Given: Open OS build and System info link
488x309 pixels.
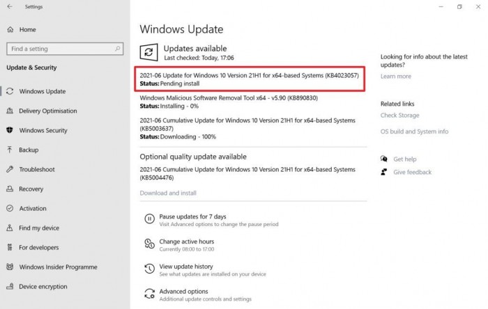Looking at the screenshot, I should (x=414, y=132).
